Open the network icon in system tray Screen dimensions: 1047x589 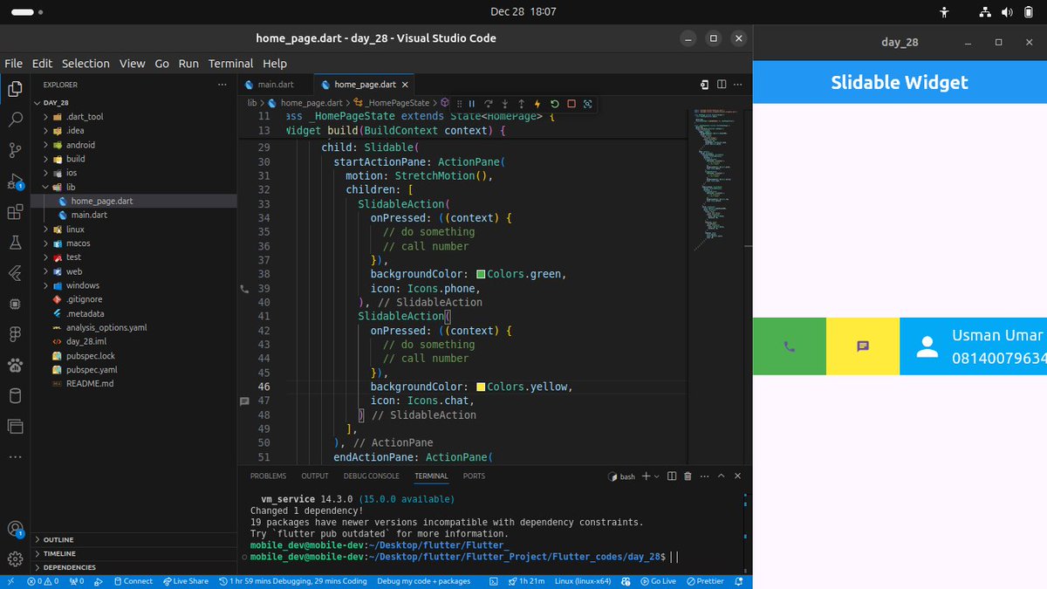[985, 12]
